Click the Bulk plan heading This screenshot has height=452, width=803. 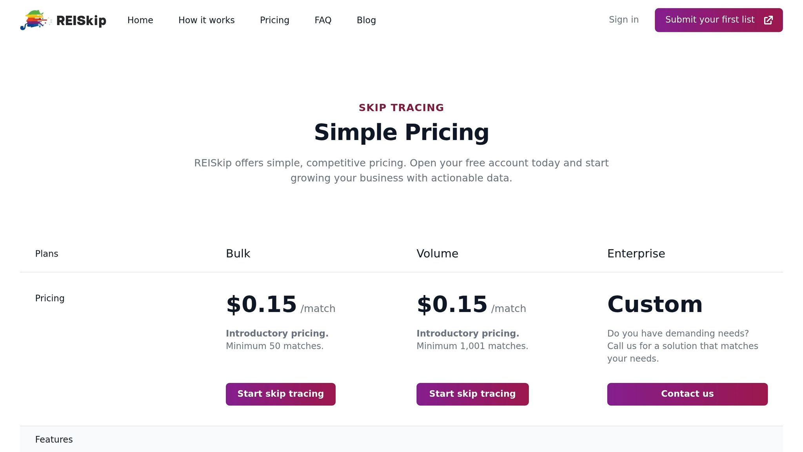point(238,253)
